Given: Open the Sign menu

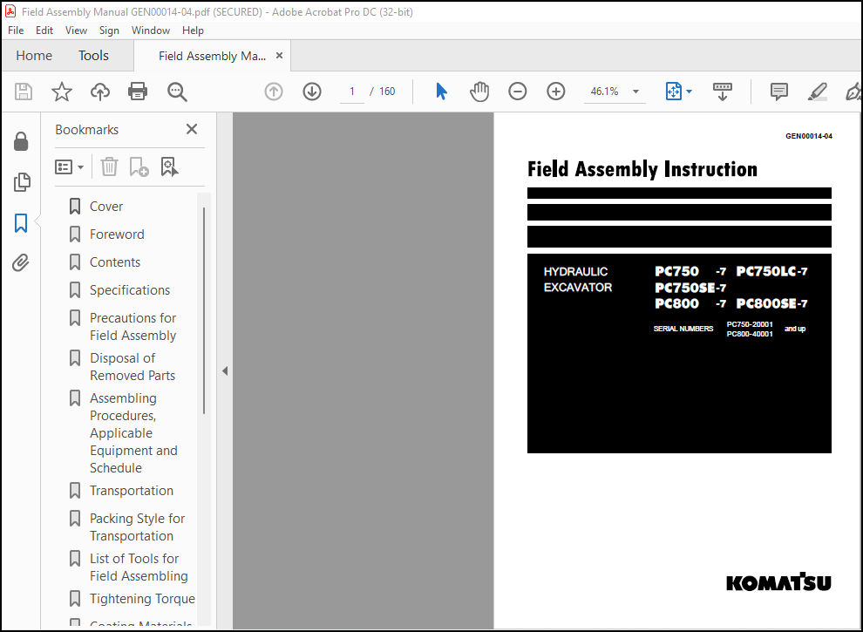Looking at the screenshot, I should point(109,31).
